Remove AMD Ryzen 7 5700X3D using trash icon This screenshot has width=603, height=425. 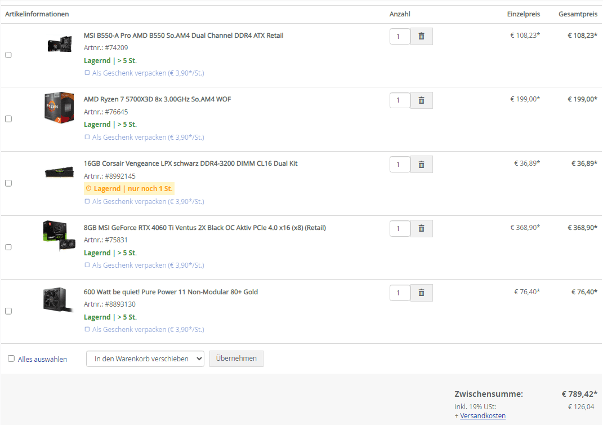(x=422, y=100)
